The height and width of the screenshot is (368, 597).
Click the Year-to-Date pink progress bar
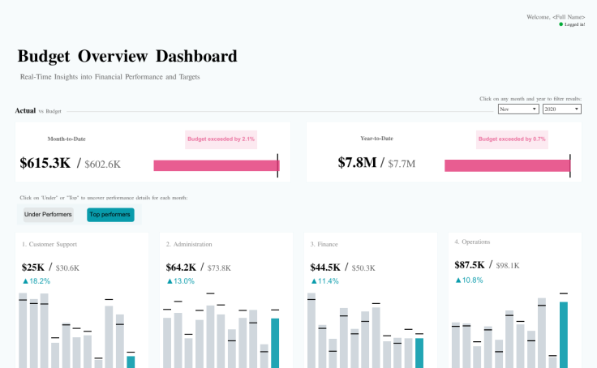(x=508, y=165)
